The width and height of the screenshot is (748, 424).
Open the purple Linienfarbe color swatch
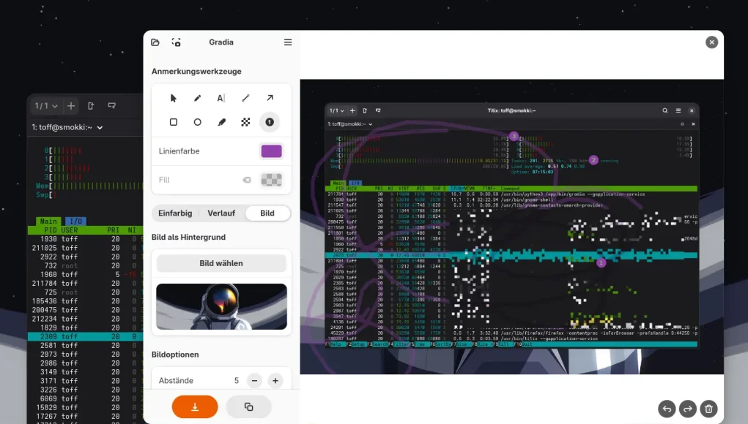[x=271, y=151]
